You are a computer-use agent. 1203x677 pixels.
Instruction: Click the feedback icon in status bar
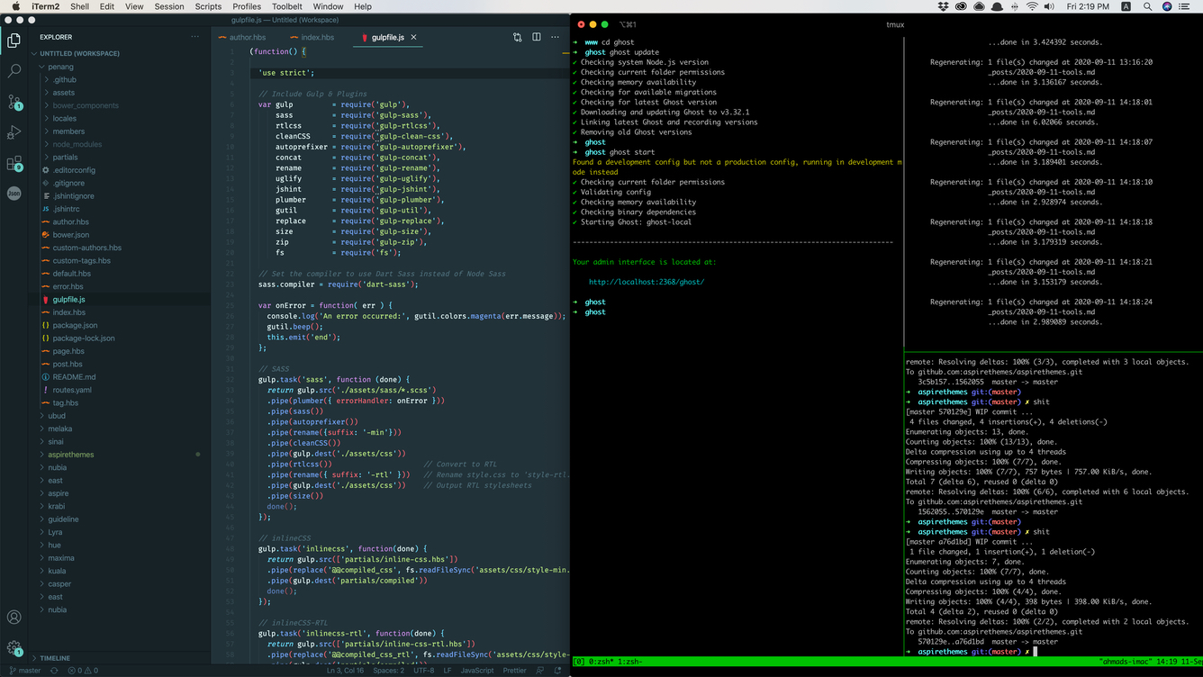(x=539, y=671)
